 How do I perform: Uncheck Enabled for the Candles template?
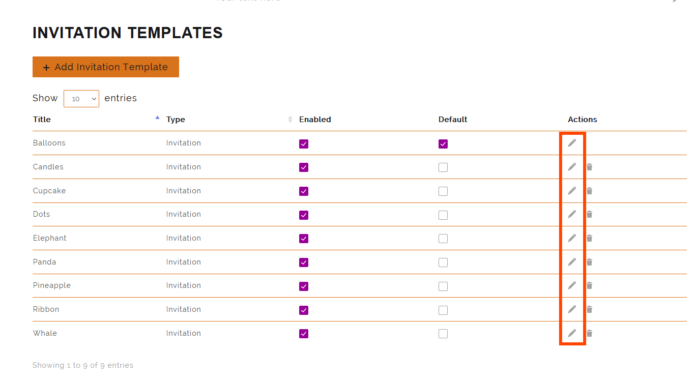click(x=304, y=167)
